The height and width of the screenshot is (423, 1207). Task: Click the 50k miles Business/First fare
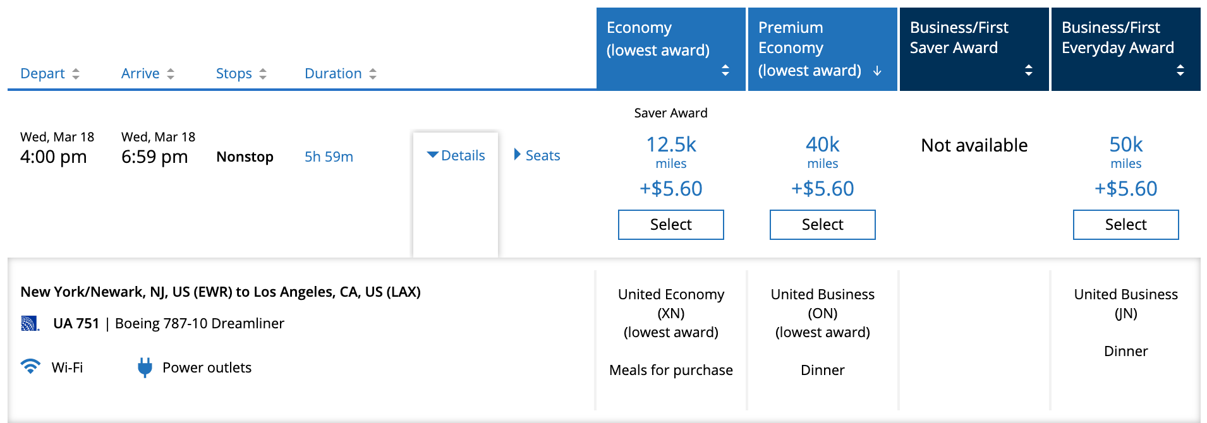click(1126, 166)
